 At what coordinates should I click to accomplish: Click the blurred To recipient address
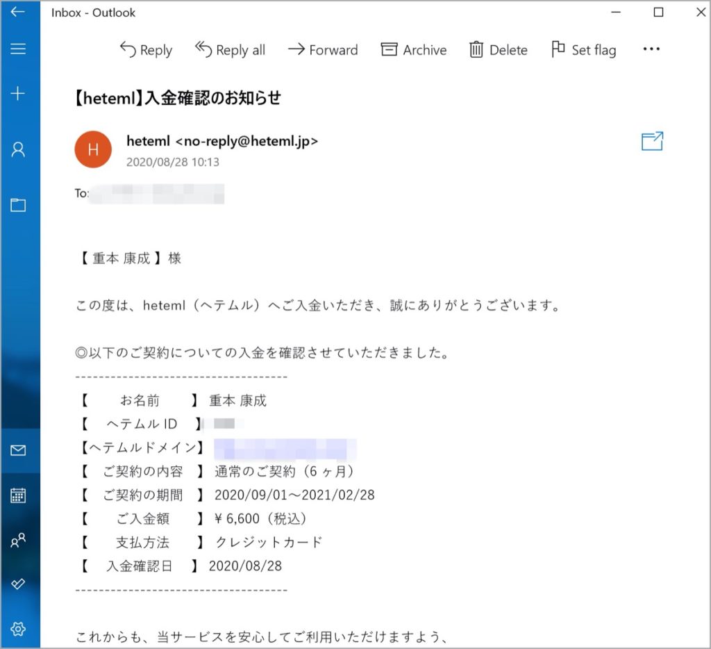pos(156,194)
